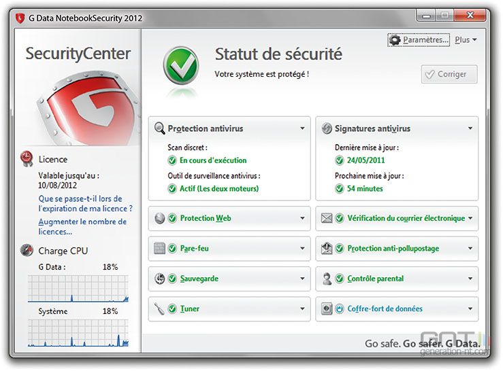Click the gear icon beside Paramètres

pos(395,40)
